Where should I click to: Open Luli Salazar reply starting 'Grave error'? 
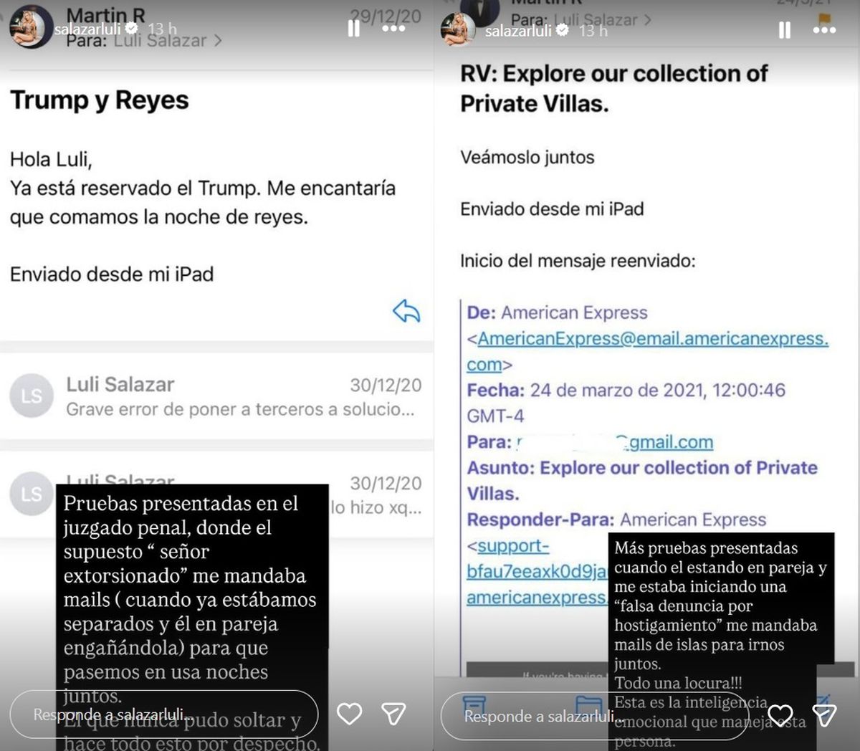click(x=216, y=396)
